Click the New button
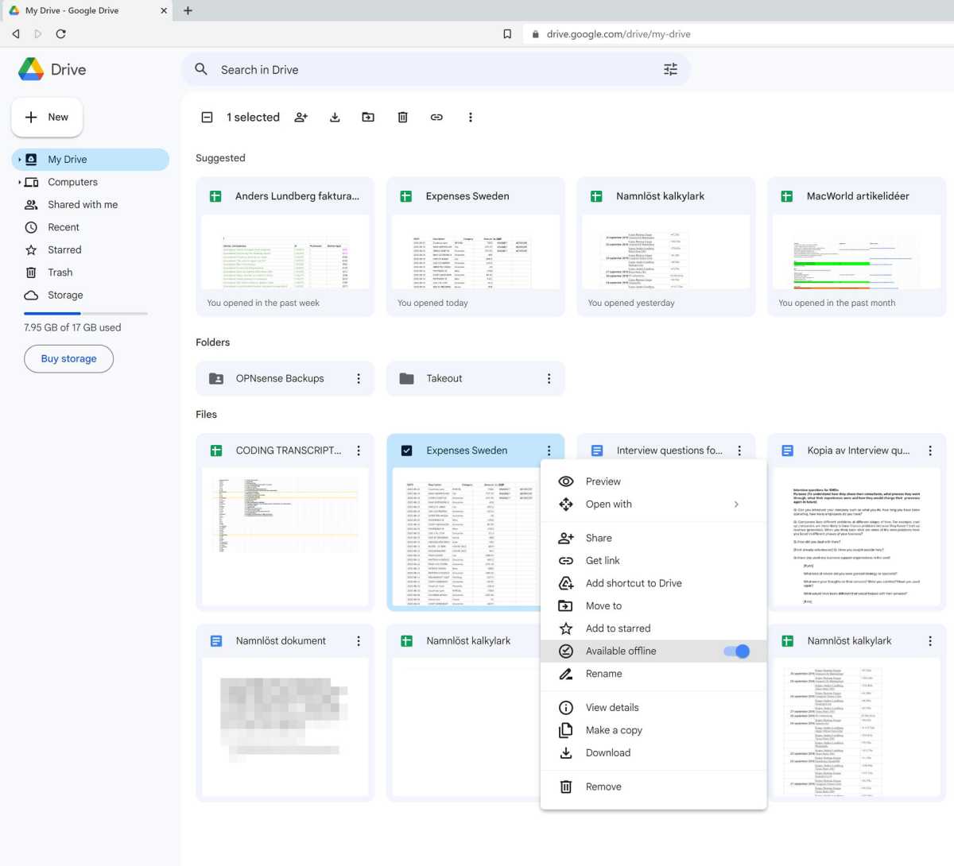The width and height of the screenshot is (954, 866). click(x=47, y=118)
